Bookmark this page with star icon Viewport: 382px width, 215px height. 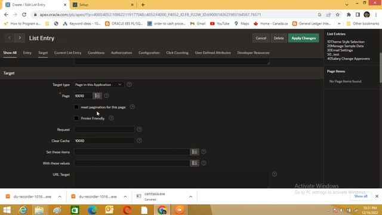pyautogui.click(x=337, y=14)
